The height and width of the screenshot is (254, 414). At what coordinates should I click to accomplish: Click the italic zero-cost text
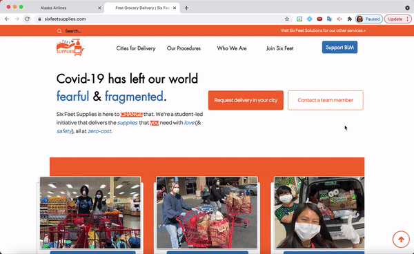[x=100, y=131]
